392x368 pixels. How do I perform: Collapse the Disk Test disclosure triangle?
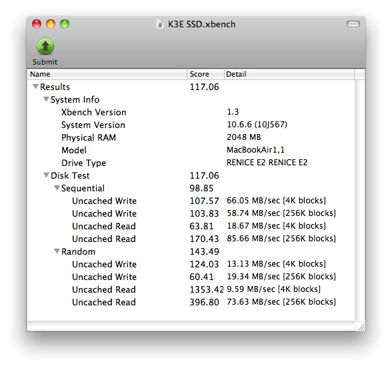pyautogui.click(x=46, y=175)
